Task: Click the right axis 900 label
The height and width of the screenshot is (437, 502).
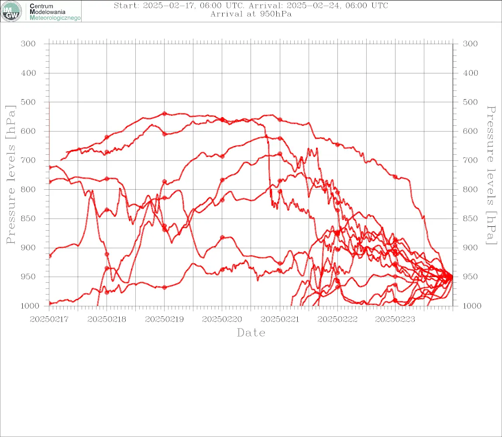Action: (470, 247)
